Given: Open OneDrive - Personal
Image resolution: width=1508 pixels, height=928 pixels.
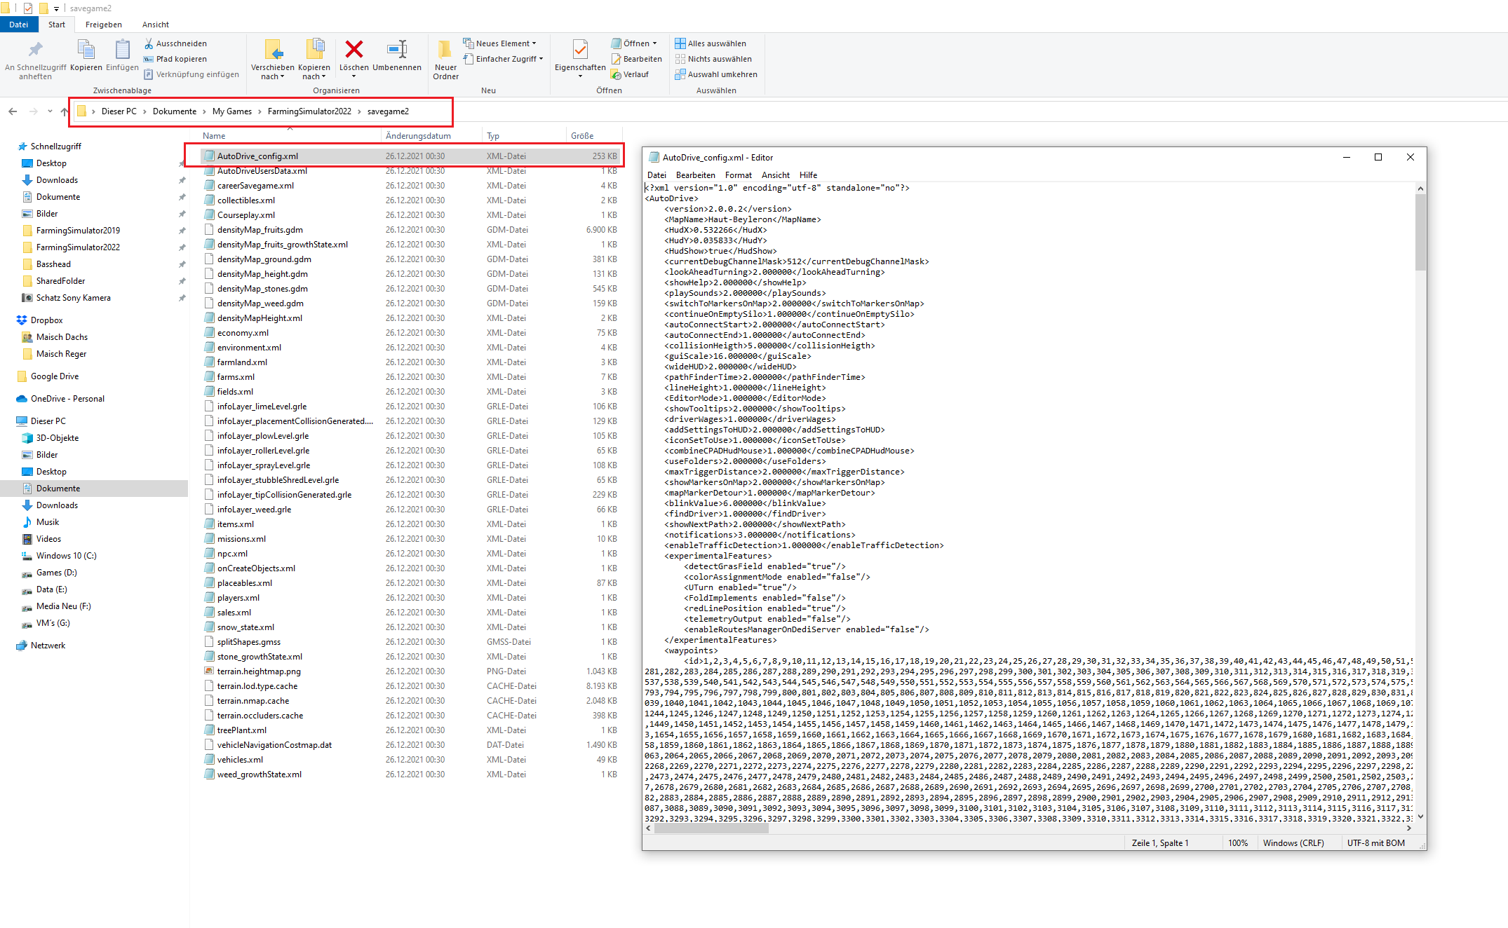Looking at the screenshot, I should (67, 399).
